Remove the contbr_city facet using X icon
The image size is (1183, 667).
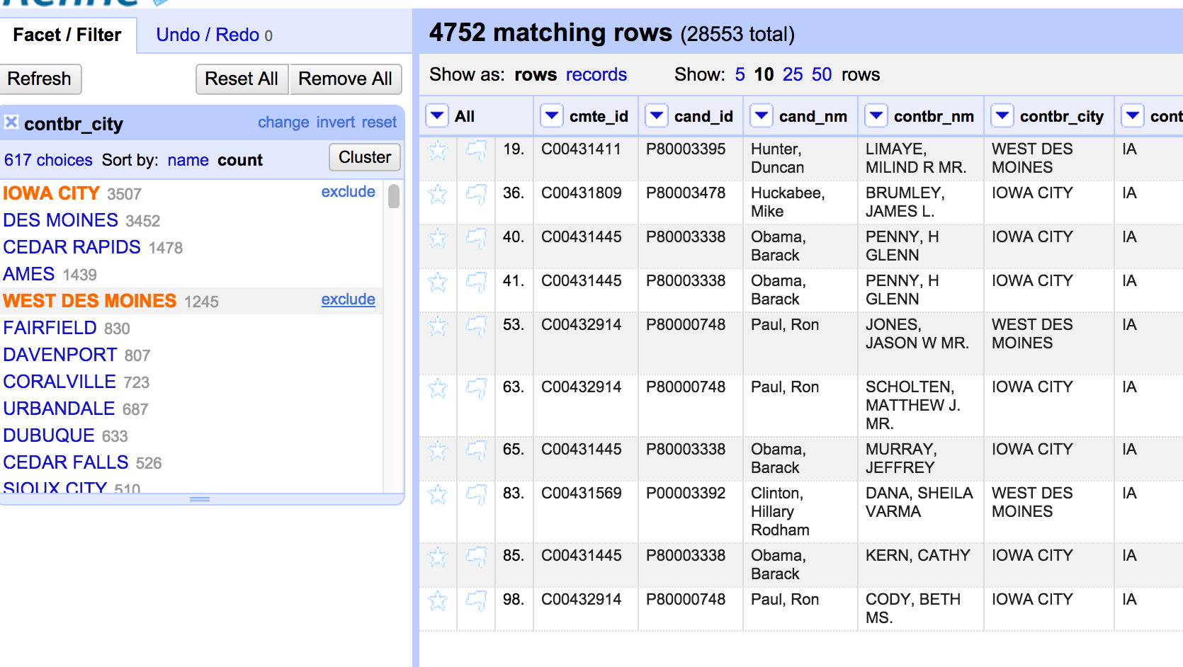pyautogui.click(x=11, y=122)
